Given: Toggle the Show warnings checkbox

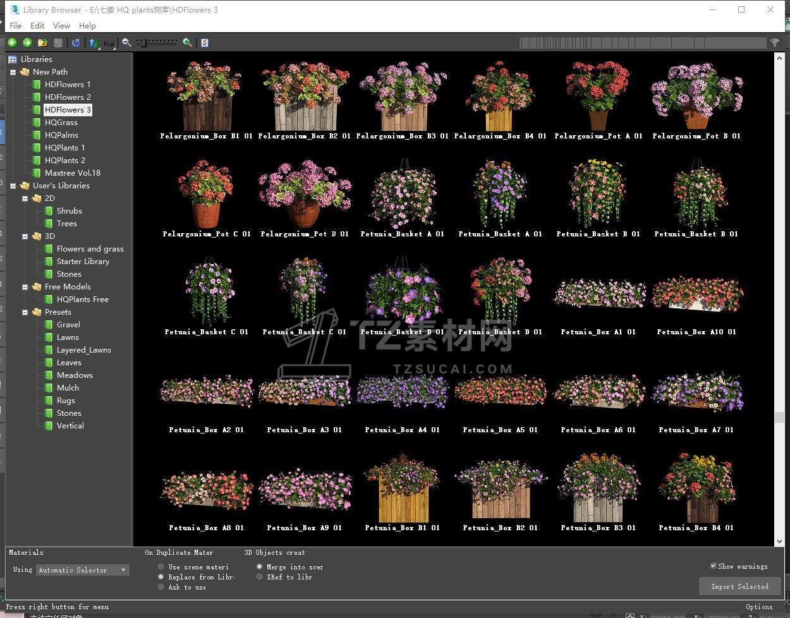Looking at the screenshot, I should point(714,566).
